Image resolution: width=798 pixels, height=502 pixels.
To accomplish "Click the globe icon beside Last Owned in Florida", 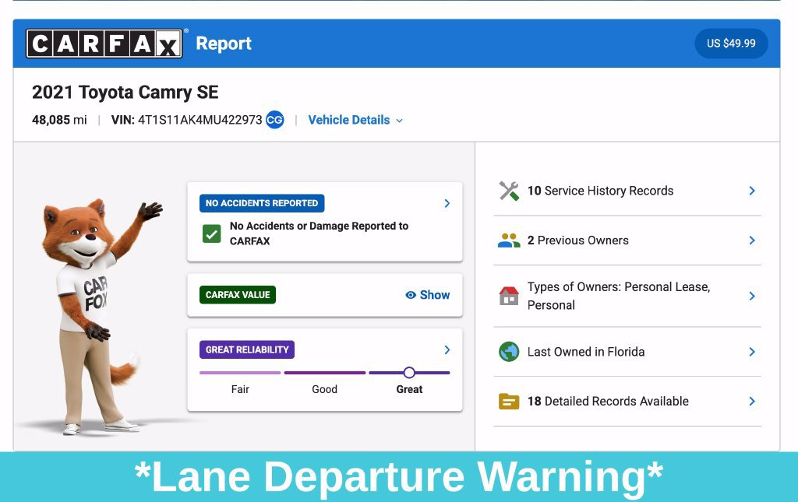I will 509,352.
